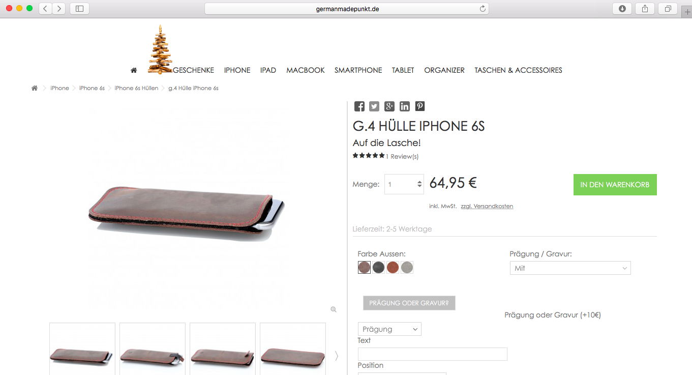The image size is (692, 375).
Task: Select the dark grey outer color swatch
Action: click(x=378, y=268)
